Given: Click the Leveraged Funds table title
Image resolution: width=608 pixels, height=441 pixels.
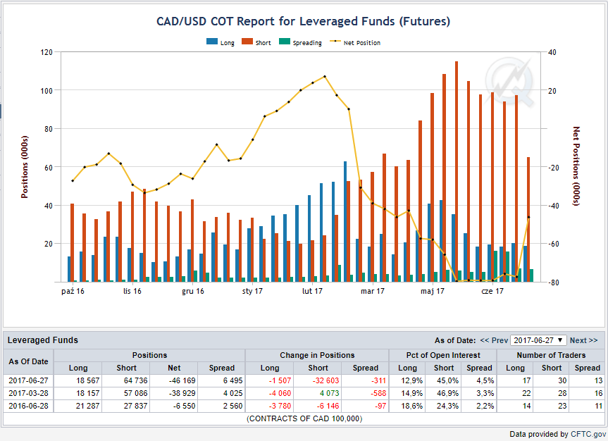Looking at the screenshot, I should [x=43, y=340].
